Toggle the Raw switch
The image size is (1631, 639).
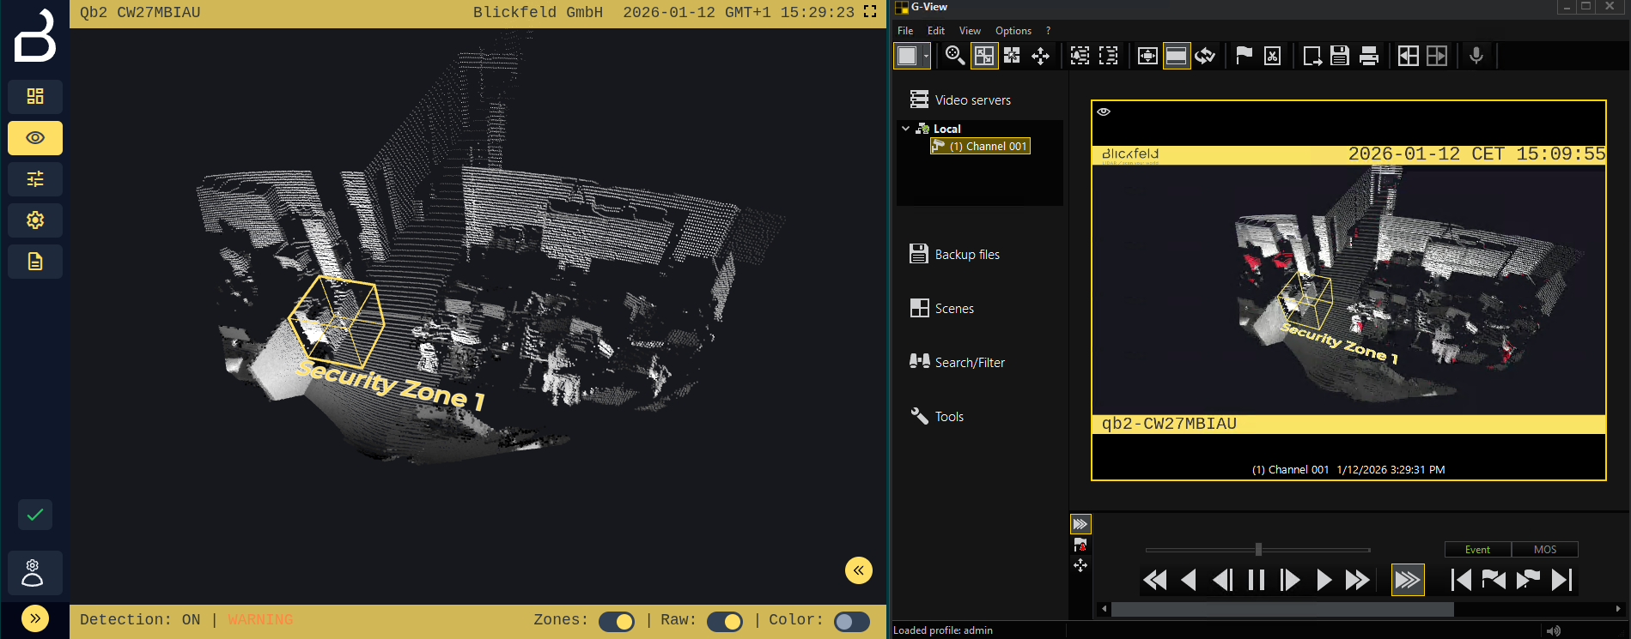pos(724,621)
